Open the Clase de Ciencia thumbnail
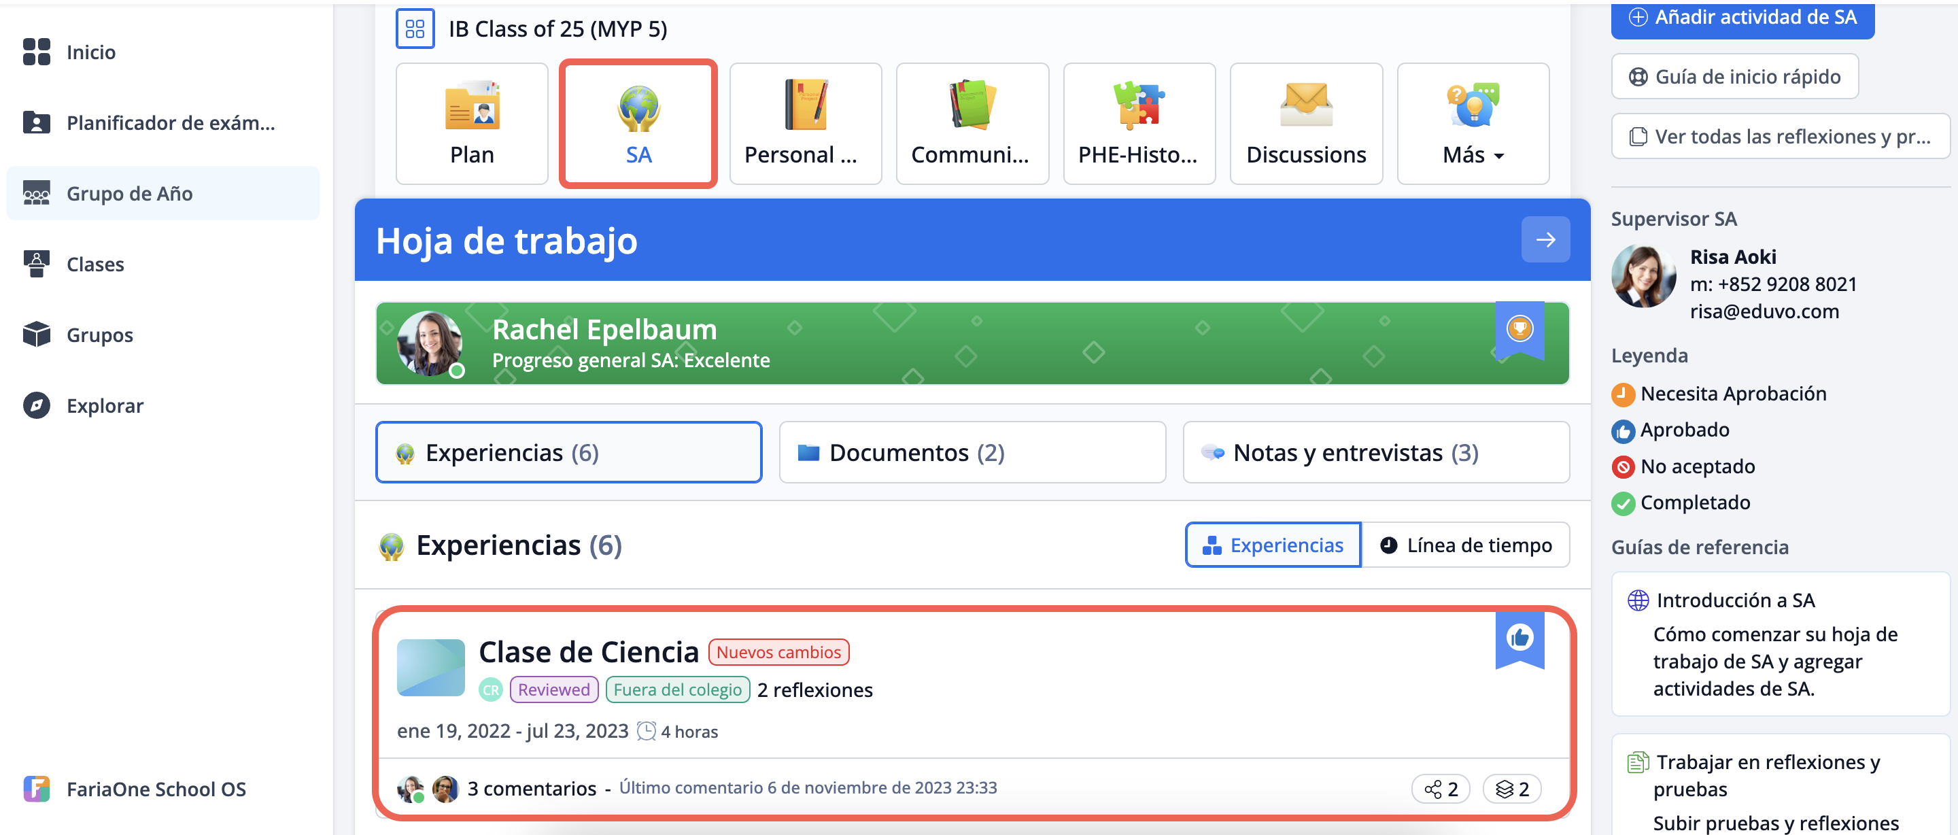 [x=430, y=667]
